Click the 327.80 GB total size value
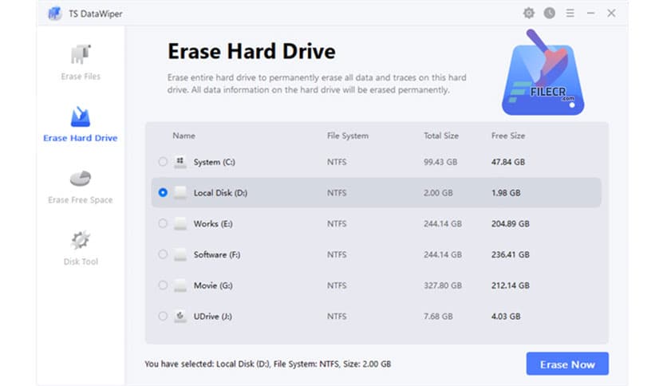The height and width of the screenshot is (386, 667). pyautogui.click(x=442, y=286)
